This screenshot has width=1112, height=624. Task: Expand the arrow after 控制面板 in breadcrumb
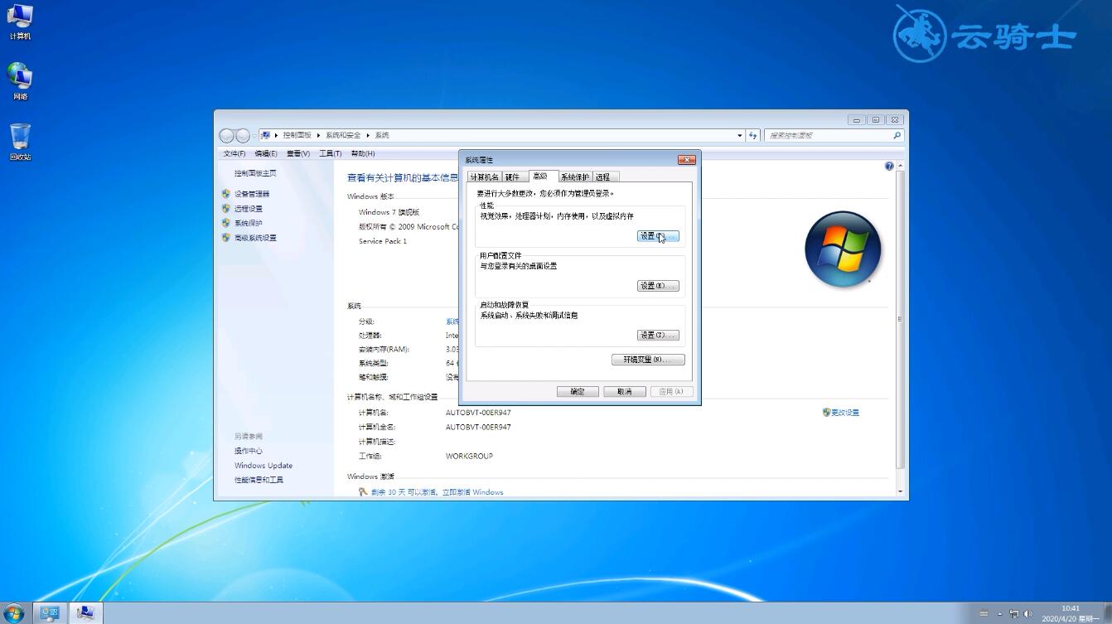pos(318,135)
